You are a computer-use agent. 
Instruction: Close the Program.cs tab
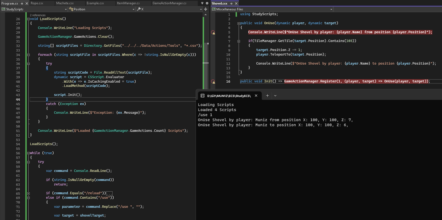tap(27, 3)
